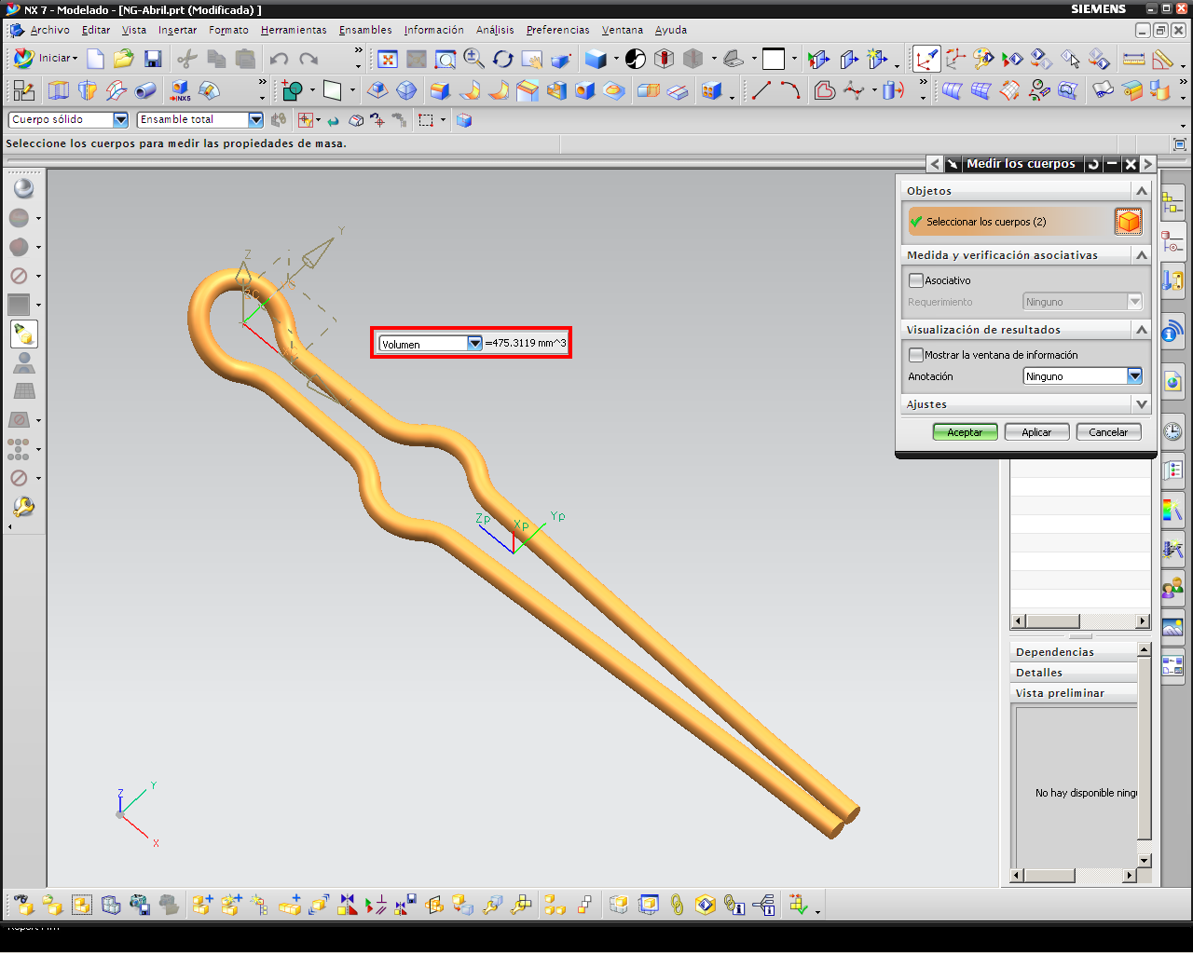Click the Fit view icon
The image size is (1193, 954).
pyautogui.click(x=388, y=60)
